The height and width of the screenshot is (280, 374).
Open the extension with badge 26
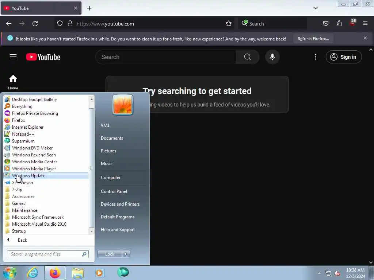coord(352,23)
